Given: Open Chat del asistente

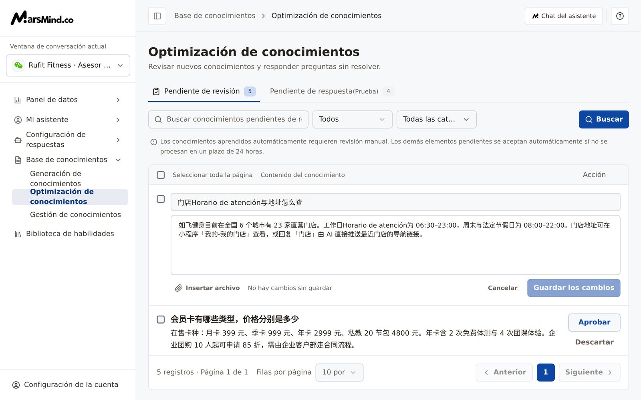Looking at the screenshot, I should click(563, 16).
